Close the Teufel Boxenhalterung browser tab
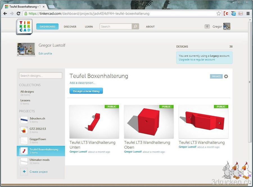This screenshot has width=253, height=187. click(x=44, y=7)
